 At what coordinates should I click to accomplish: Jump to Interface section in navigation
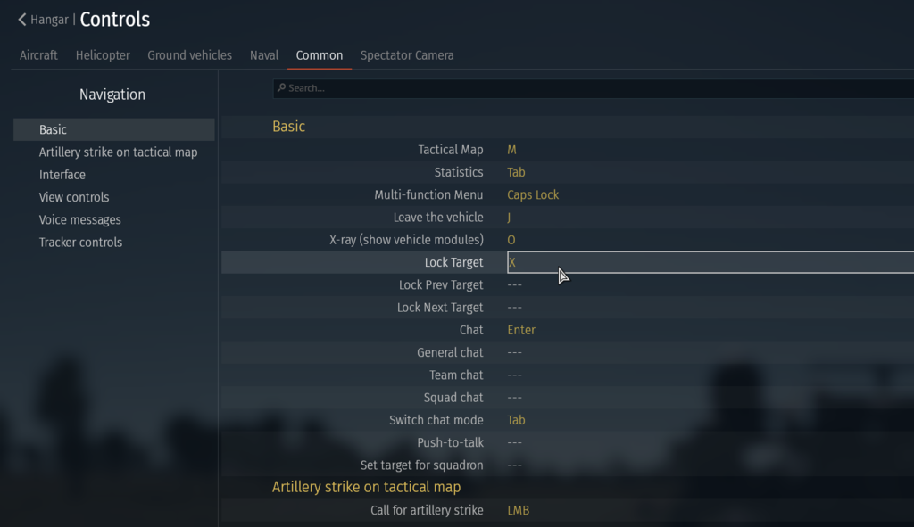pos(62,175)
